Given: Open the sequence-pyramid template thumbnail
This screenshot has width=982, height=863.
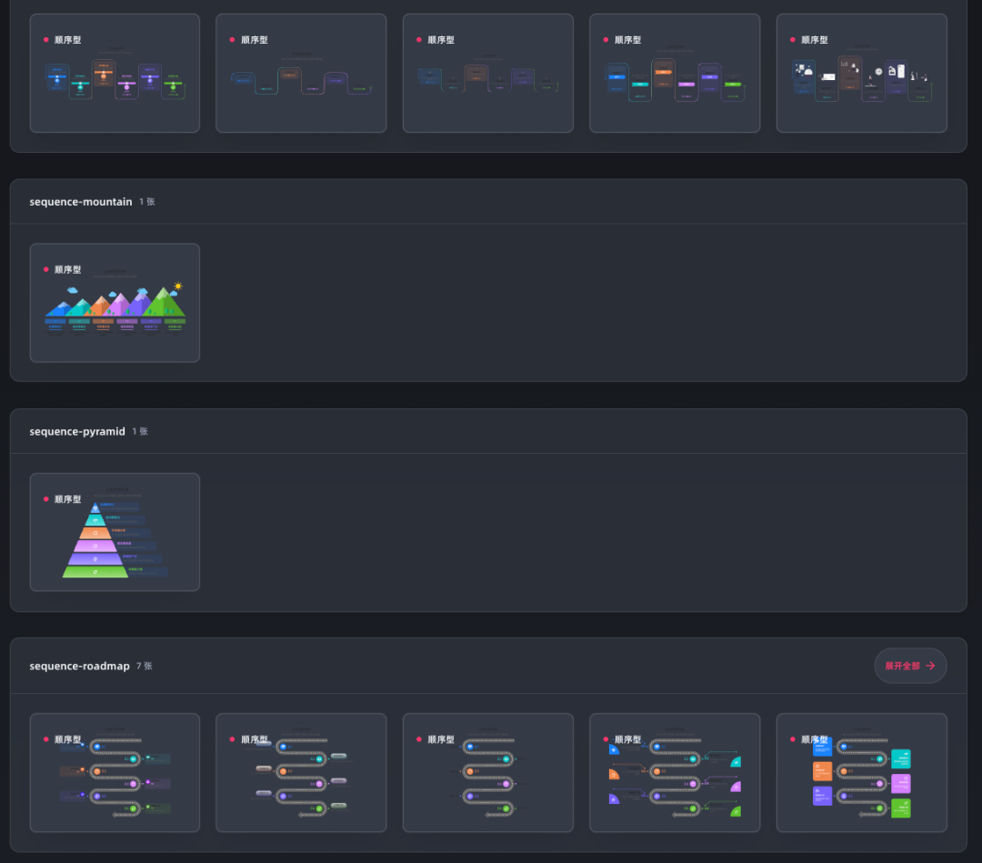Looking at the screenshot, I should (115, 532).
